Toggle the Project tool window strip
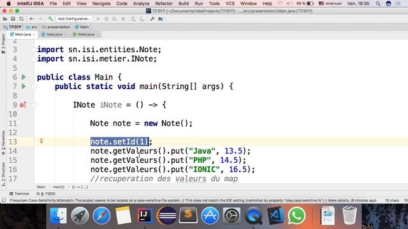 (x=3, y=43)
